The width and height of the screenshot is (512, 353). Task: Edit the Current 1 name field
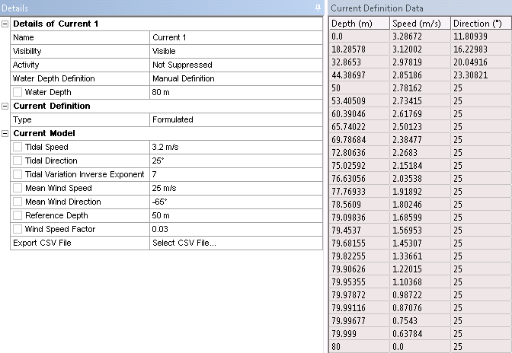pos(235,37)
